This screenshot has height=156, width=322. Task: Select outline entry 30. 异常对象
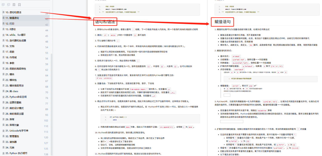[26, 125]
